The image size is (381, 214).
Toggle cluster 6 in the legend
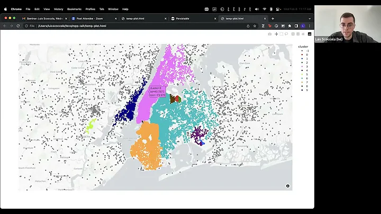point(304,78)
